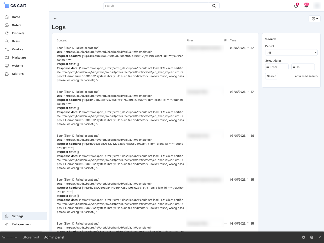Click the CS-Cart logo

tap(15, 5)
